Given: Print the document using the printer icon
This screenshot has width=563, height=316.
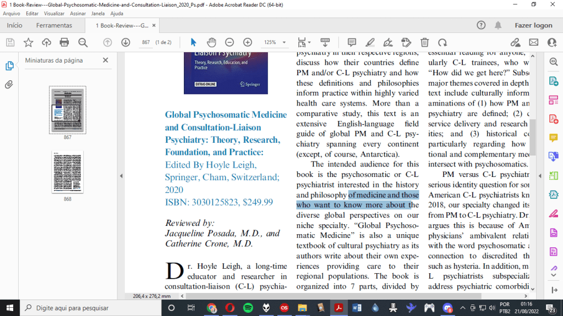Looking at the screenshot, I should point(64,42).
